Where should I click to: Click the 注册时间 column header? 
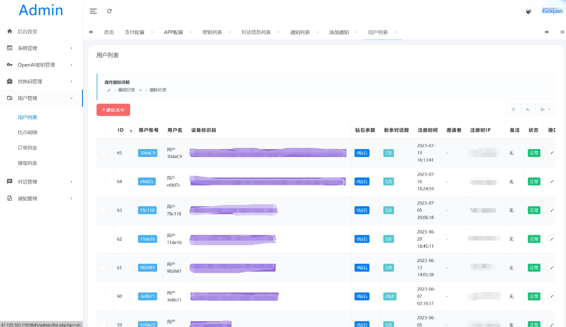[x=428, y=130]
